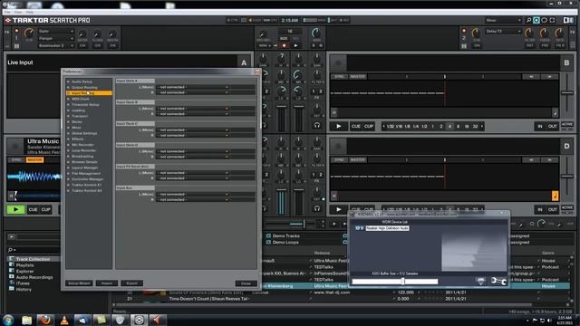
Task: Click Import button in Preferences
Action: pyautogui.click(x=107, y=283)
